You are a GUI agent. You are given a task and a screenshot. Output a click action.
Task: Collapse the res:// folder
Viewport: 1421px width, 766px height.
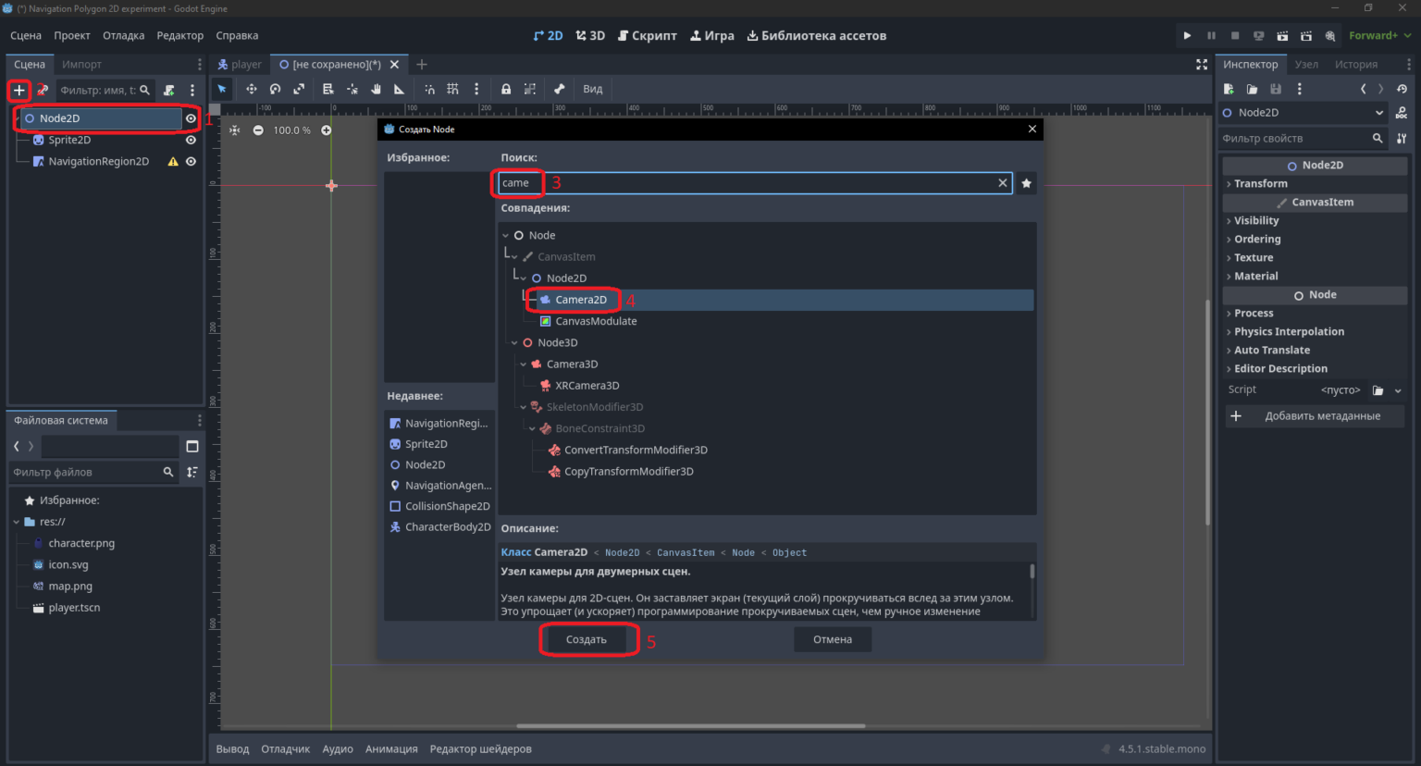16,522
